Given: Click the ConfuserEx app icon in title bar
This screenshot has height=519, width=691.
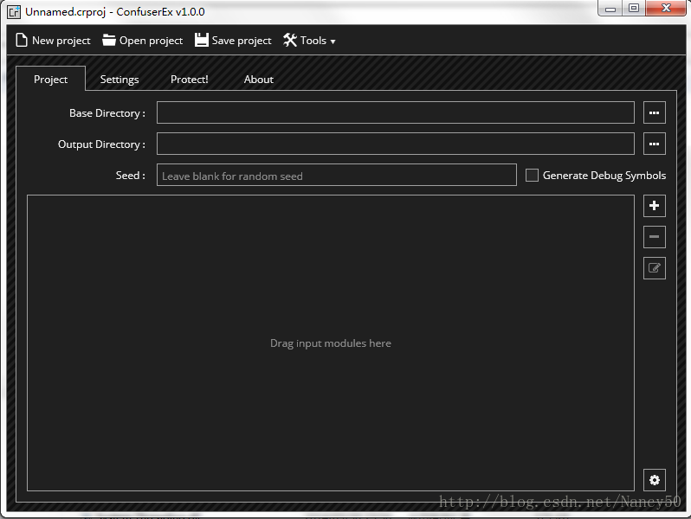Looking at the screenshot, I should [x=14, y=12].
